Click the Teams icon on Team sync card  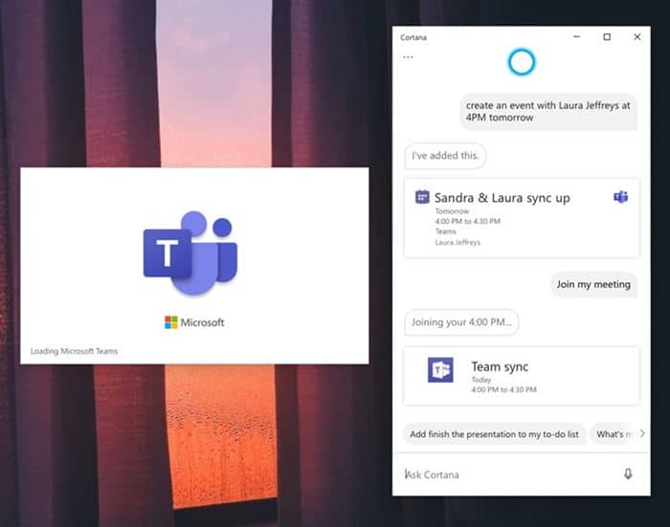click(440, 369)
